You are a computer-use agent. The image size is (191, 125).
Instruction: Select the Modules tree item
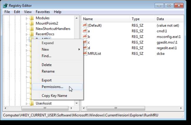click(x=43, y=18)
